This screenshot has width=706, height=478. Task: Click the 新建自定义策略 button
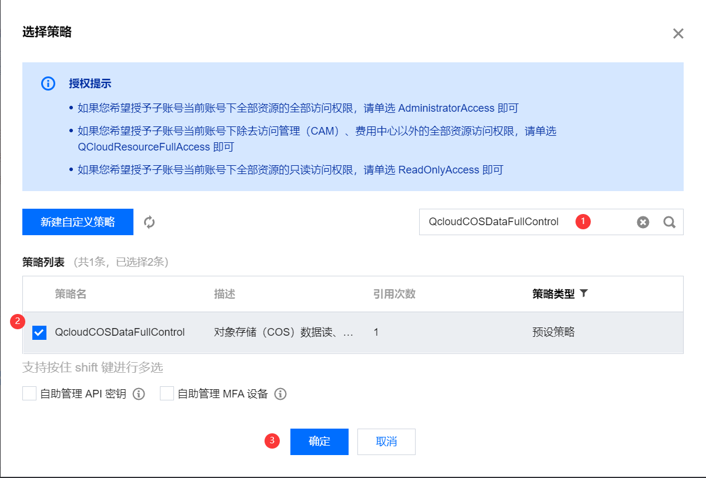(x=78, y=222)
